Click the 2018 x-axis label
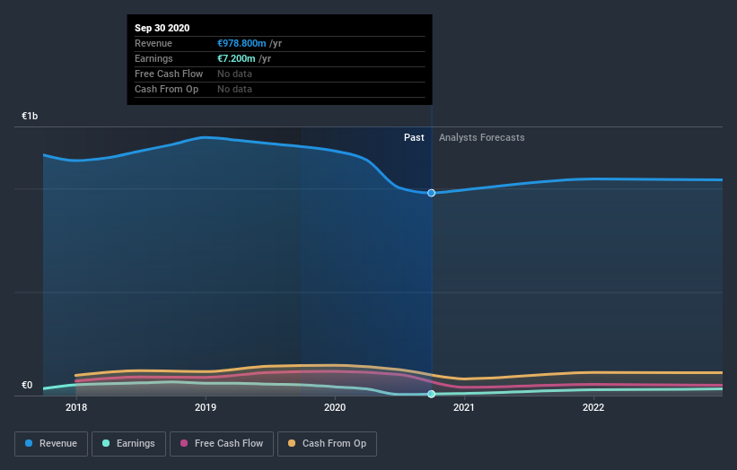This screenshot has height=470, width=737. point(76,407)
